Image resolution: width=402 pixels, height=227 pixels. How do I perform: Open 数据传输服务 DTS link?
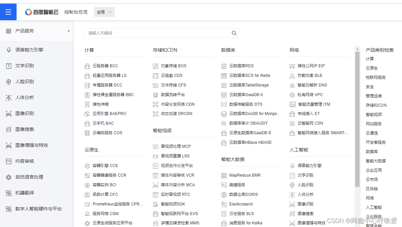246,104
